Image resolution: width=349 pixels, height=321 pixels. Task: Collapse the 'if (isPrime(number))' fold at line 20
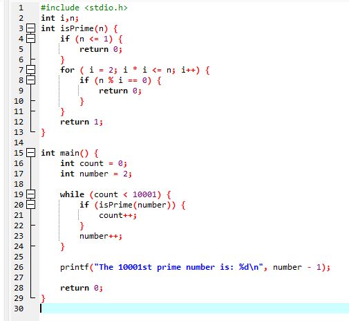click(30, 205)
